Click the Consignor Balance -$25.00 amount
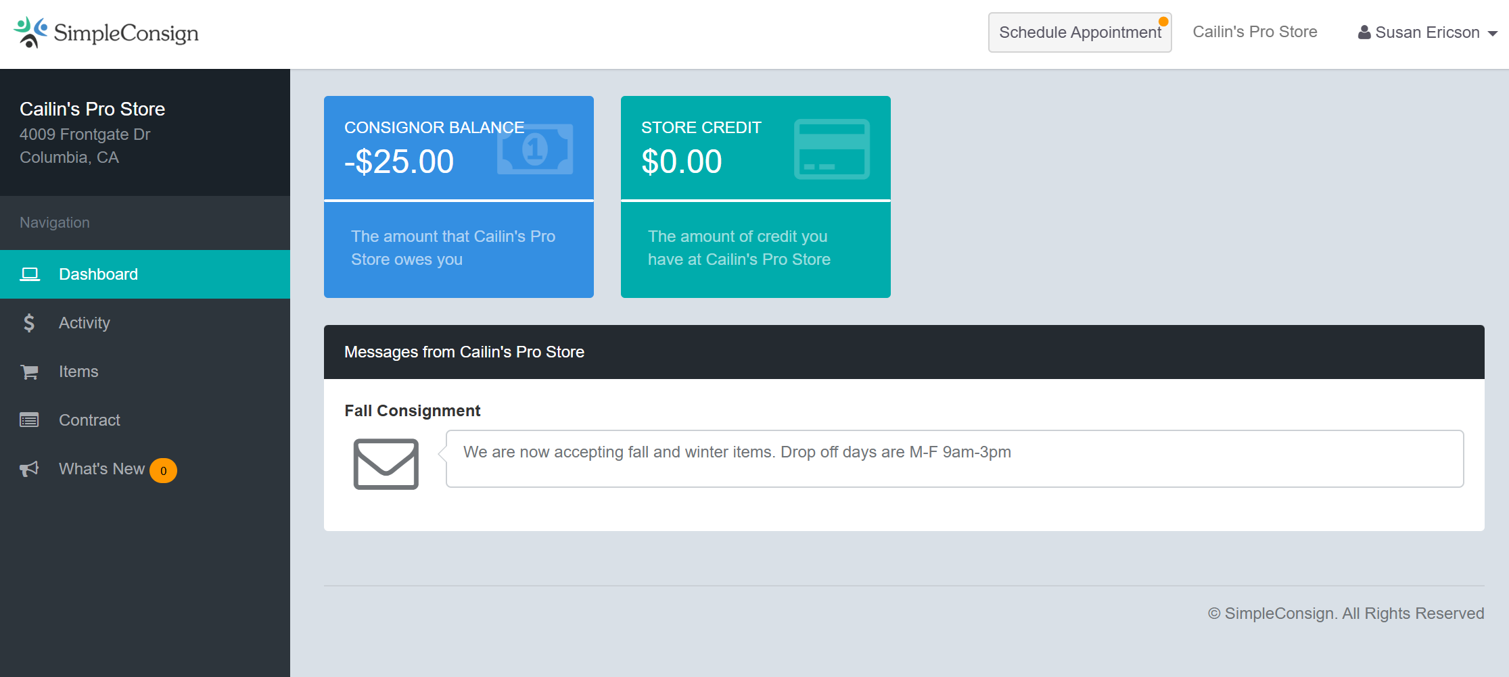 click(399, 161)
